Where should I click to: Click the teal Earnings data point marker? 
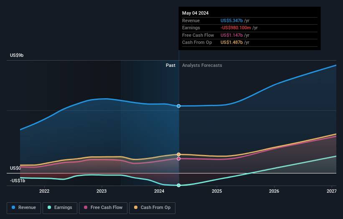click(x=178, y=185)
